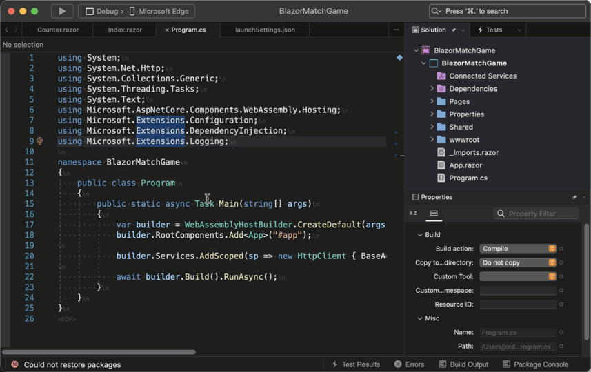591x372 pixels.
Task: Switch properties to categorized view
Action: [x=434, y=214]
